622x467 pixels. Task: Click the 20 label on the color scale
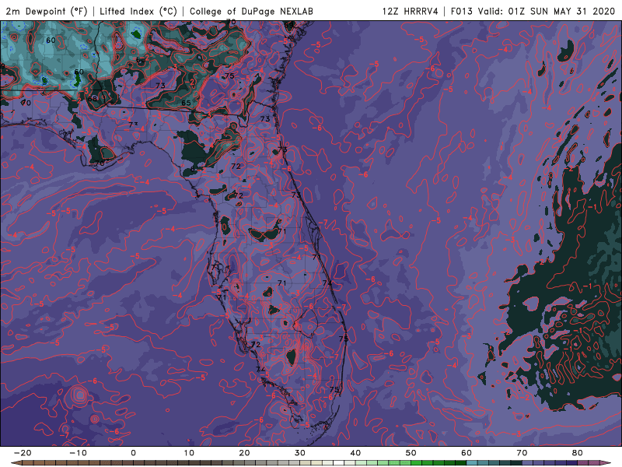(x=244, y=453)
